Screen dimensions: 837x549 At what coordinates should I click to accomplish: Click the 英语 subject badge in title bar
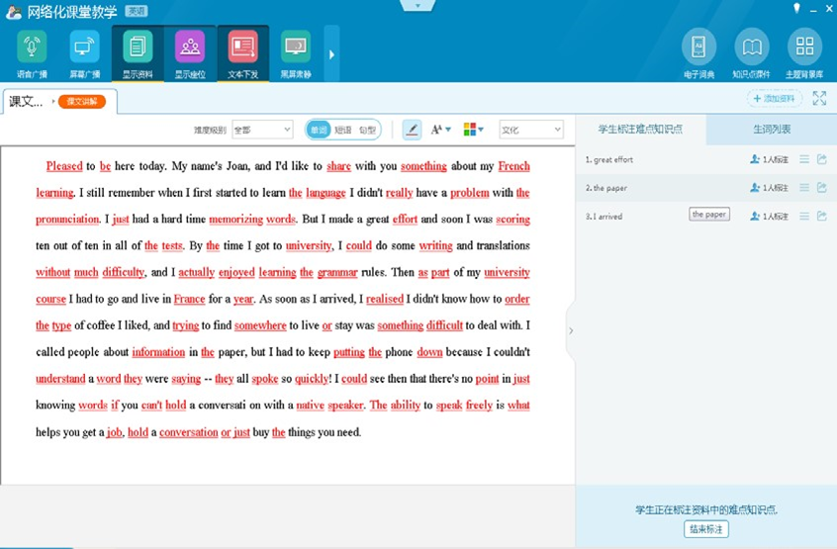137,11
